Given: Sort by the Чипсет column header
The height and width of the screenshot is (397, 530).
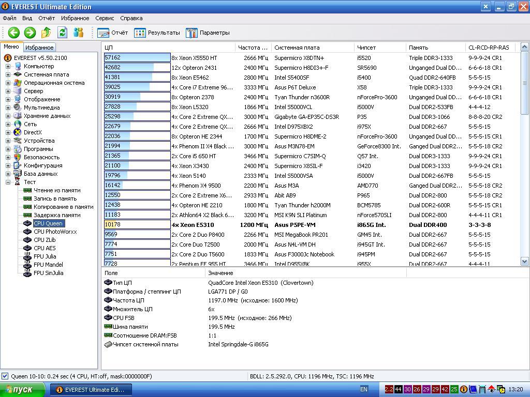Looking at the screenshot, I should tap(380, 48).
